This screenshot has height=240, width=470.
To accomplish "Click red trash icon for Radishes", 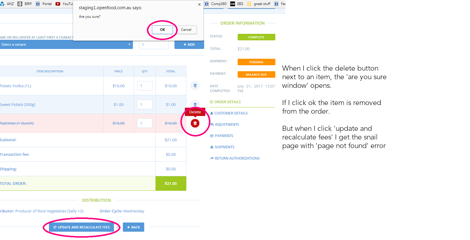I will [195, 123].
